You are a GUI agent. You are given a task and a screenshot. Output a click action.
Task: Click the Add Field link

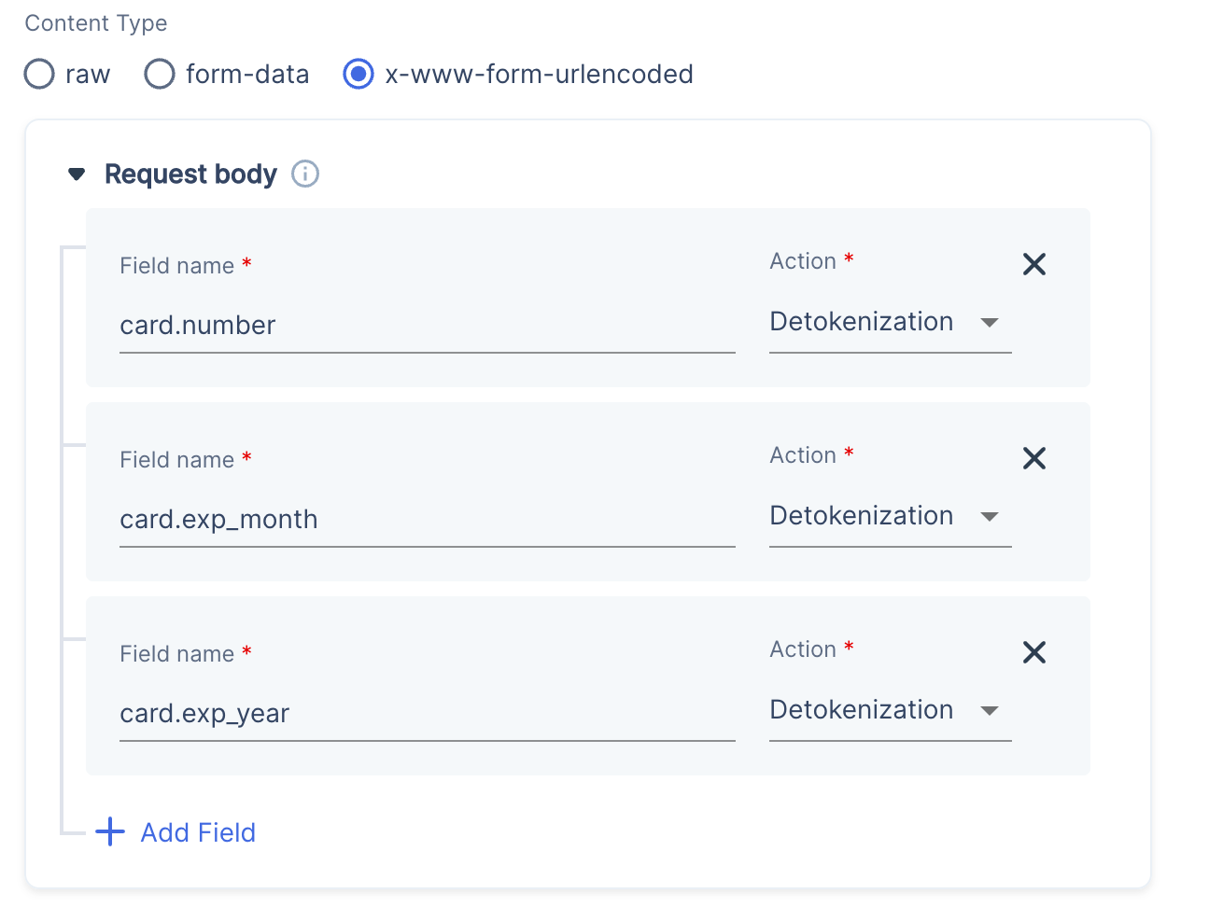[x=198, y=831]
